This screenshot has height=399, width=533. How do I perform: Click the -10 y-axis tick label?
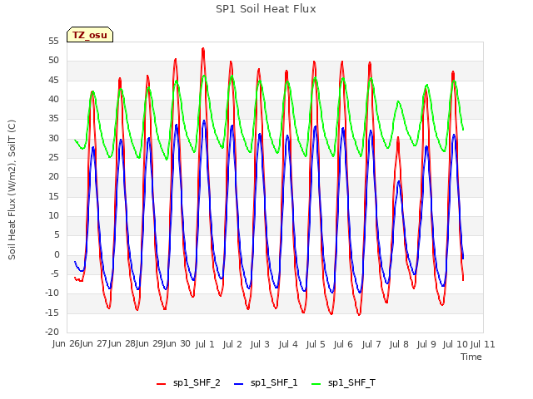(x=52, y=293)
